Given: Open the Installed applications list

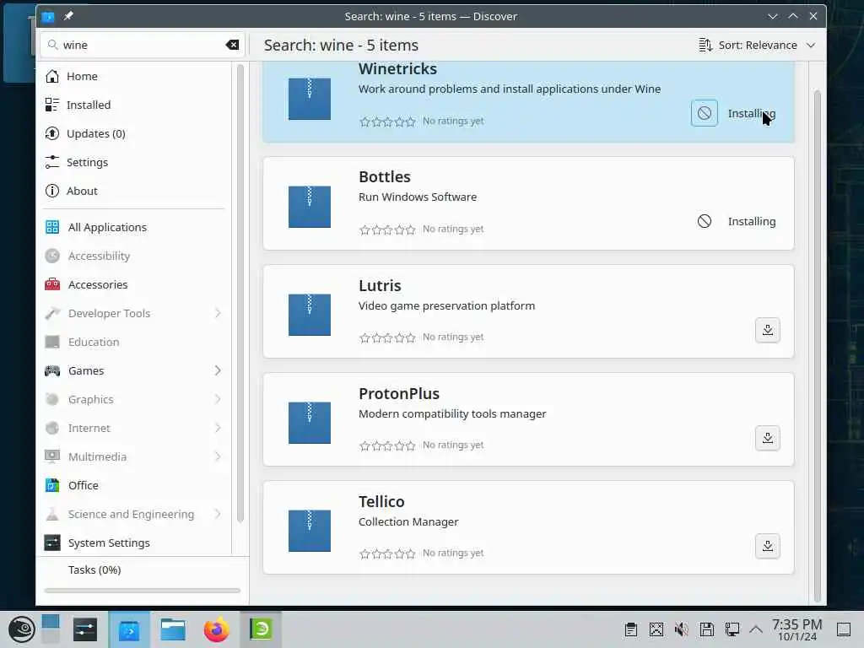Looking at the screenshot, I should click(135, 105).
